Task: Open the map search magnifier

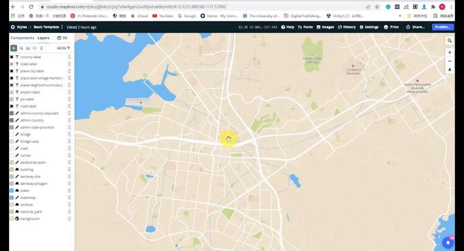Action: point(449,41)
